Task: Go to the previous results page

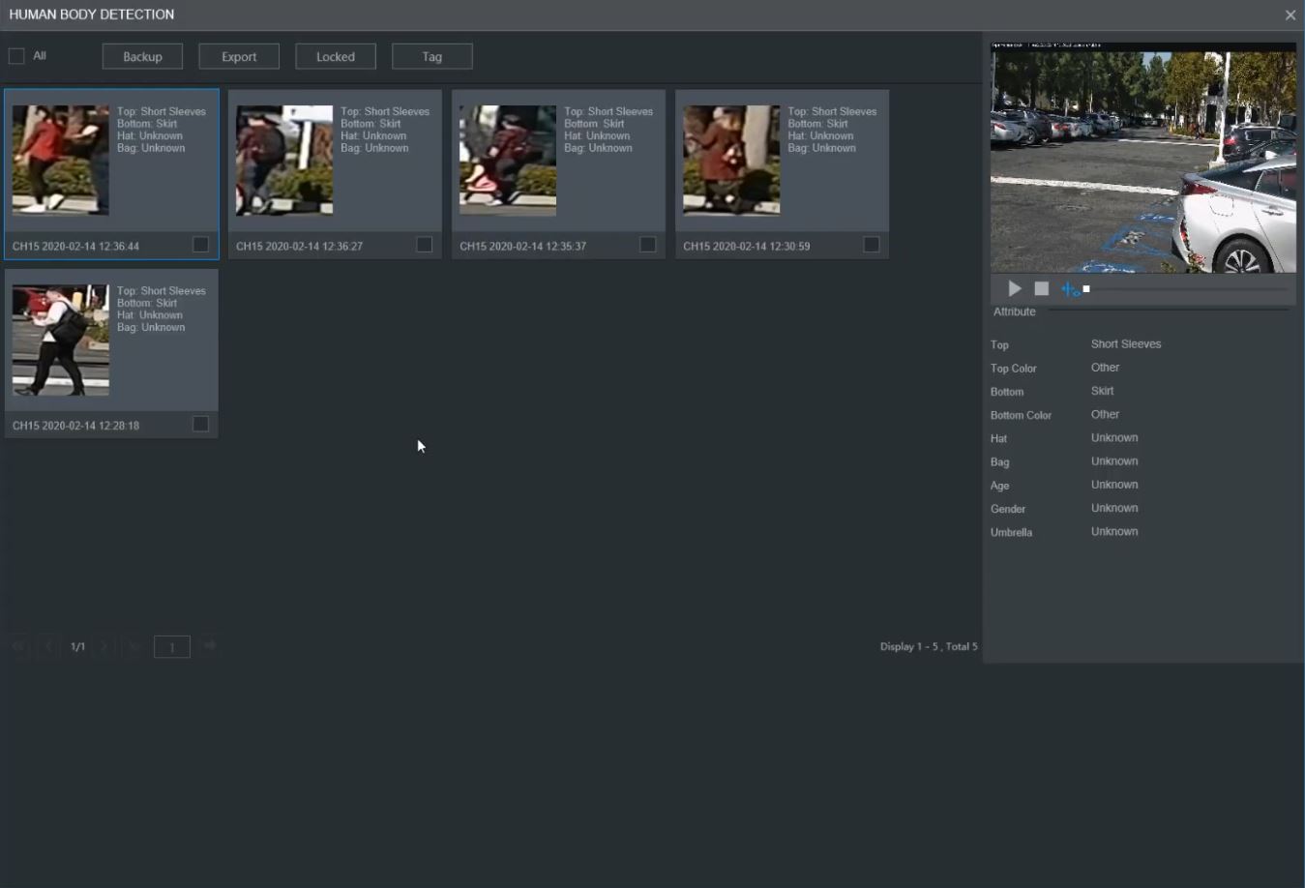Action: pos(48,646)
